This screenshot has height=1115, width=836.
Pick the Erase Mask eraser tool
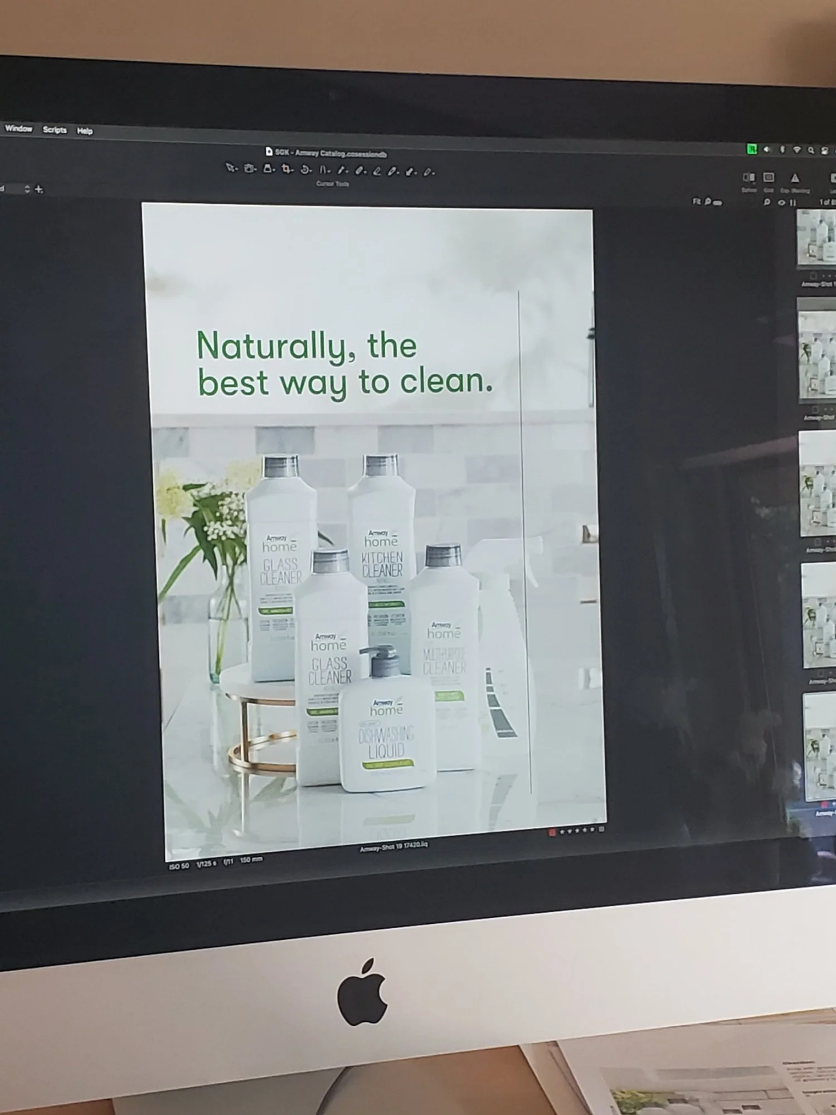click(377, 172)
